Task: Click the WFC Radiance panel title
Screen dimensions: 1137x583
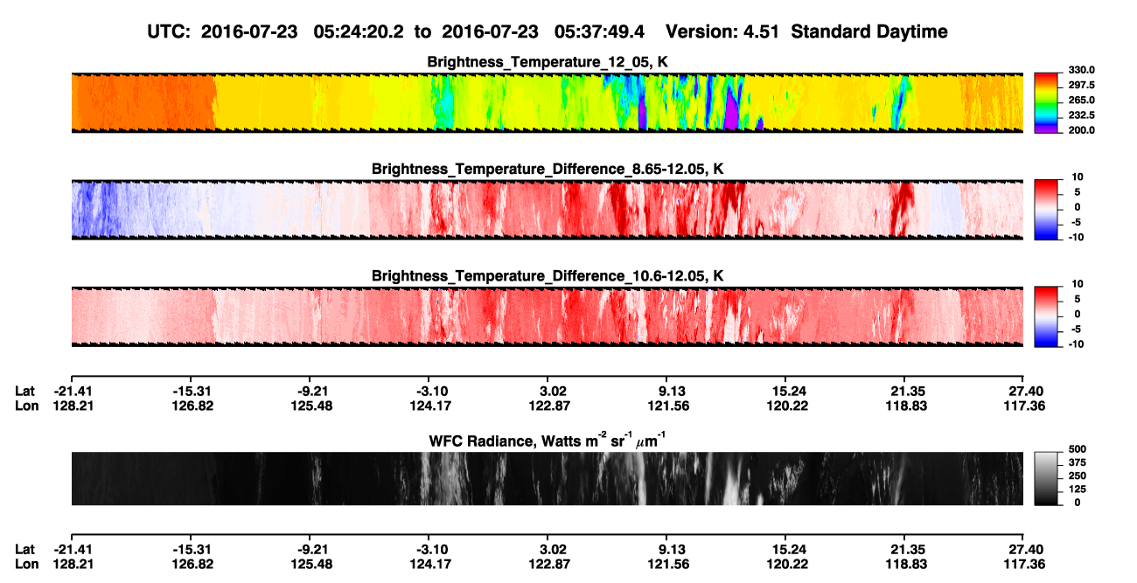Action: (548, 441)
